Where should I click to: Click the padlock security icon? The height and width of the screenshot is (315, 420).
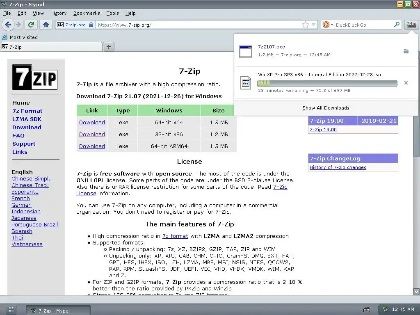point(91,25)
